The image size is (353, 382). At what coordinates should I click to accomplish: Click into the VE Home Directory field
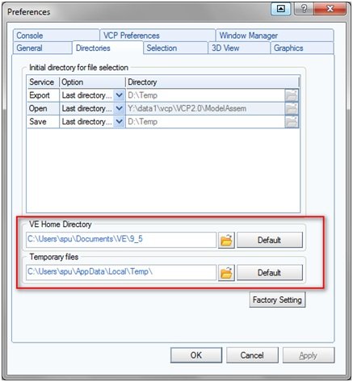pyautogui.click(x=121, y=240)
